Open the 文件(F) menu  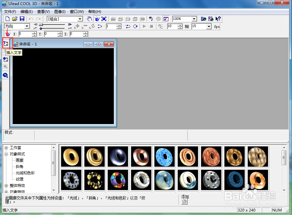click(x=10, y=12)
